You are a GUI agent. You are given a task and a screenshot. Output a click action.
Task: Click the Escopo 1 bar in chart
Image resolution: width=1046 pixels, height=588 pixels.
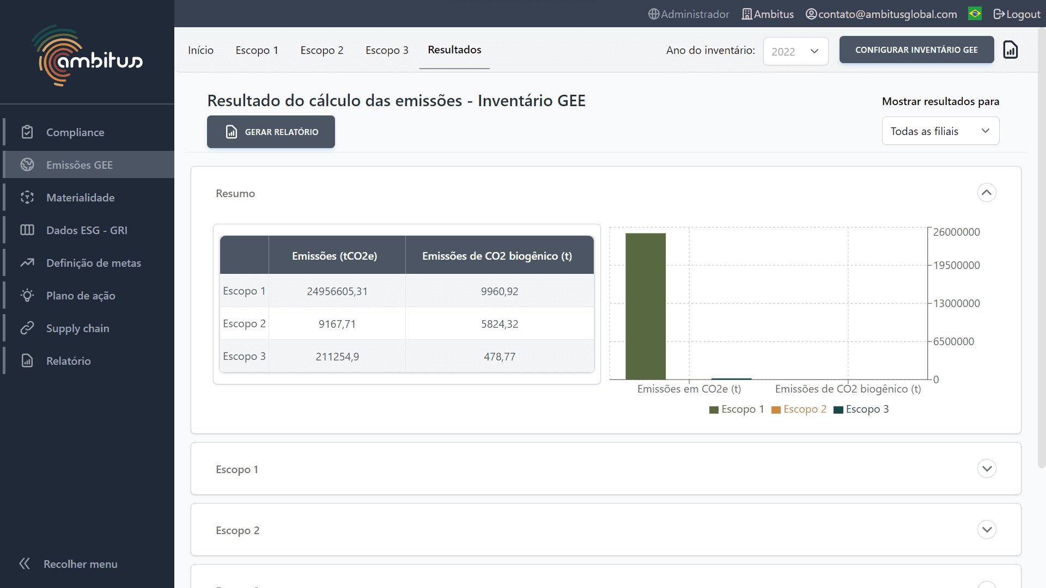coord(646,306)
